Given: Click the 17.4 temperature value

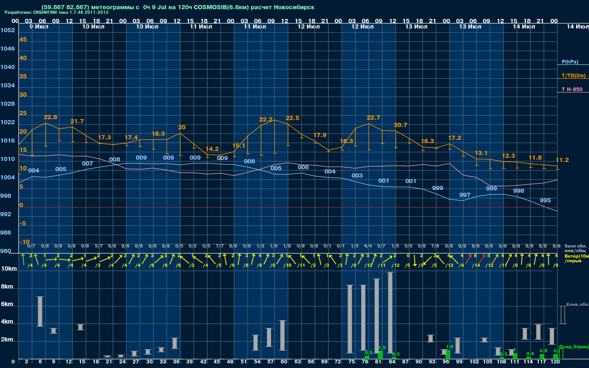Looking at the screenshot, I should pyautogui.click(x=131, y=138).
